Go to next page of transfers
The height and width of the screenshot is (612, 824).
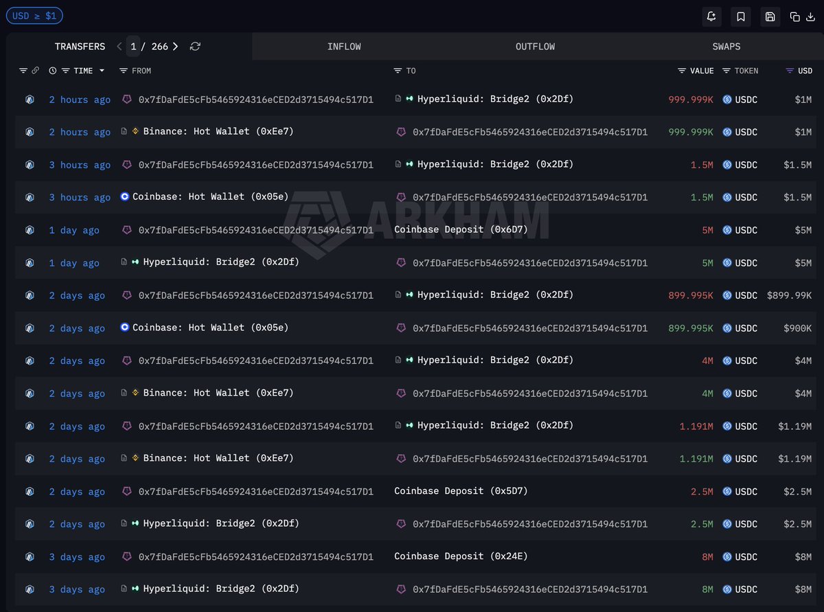[175, 46]
